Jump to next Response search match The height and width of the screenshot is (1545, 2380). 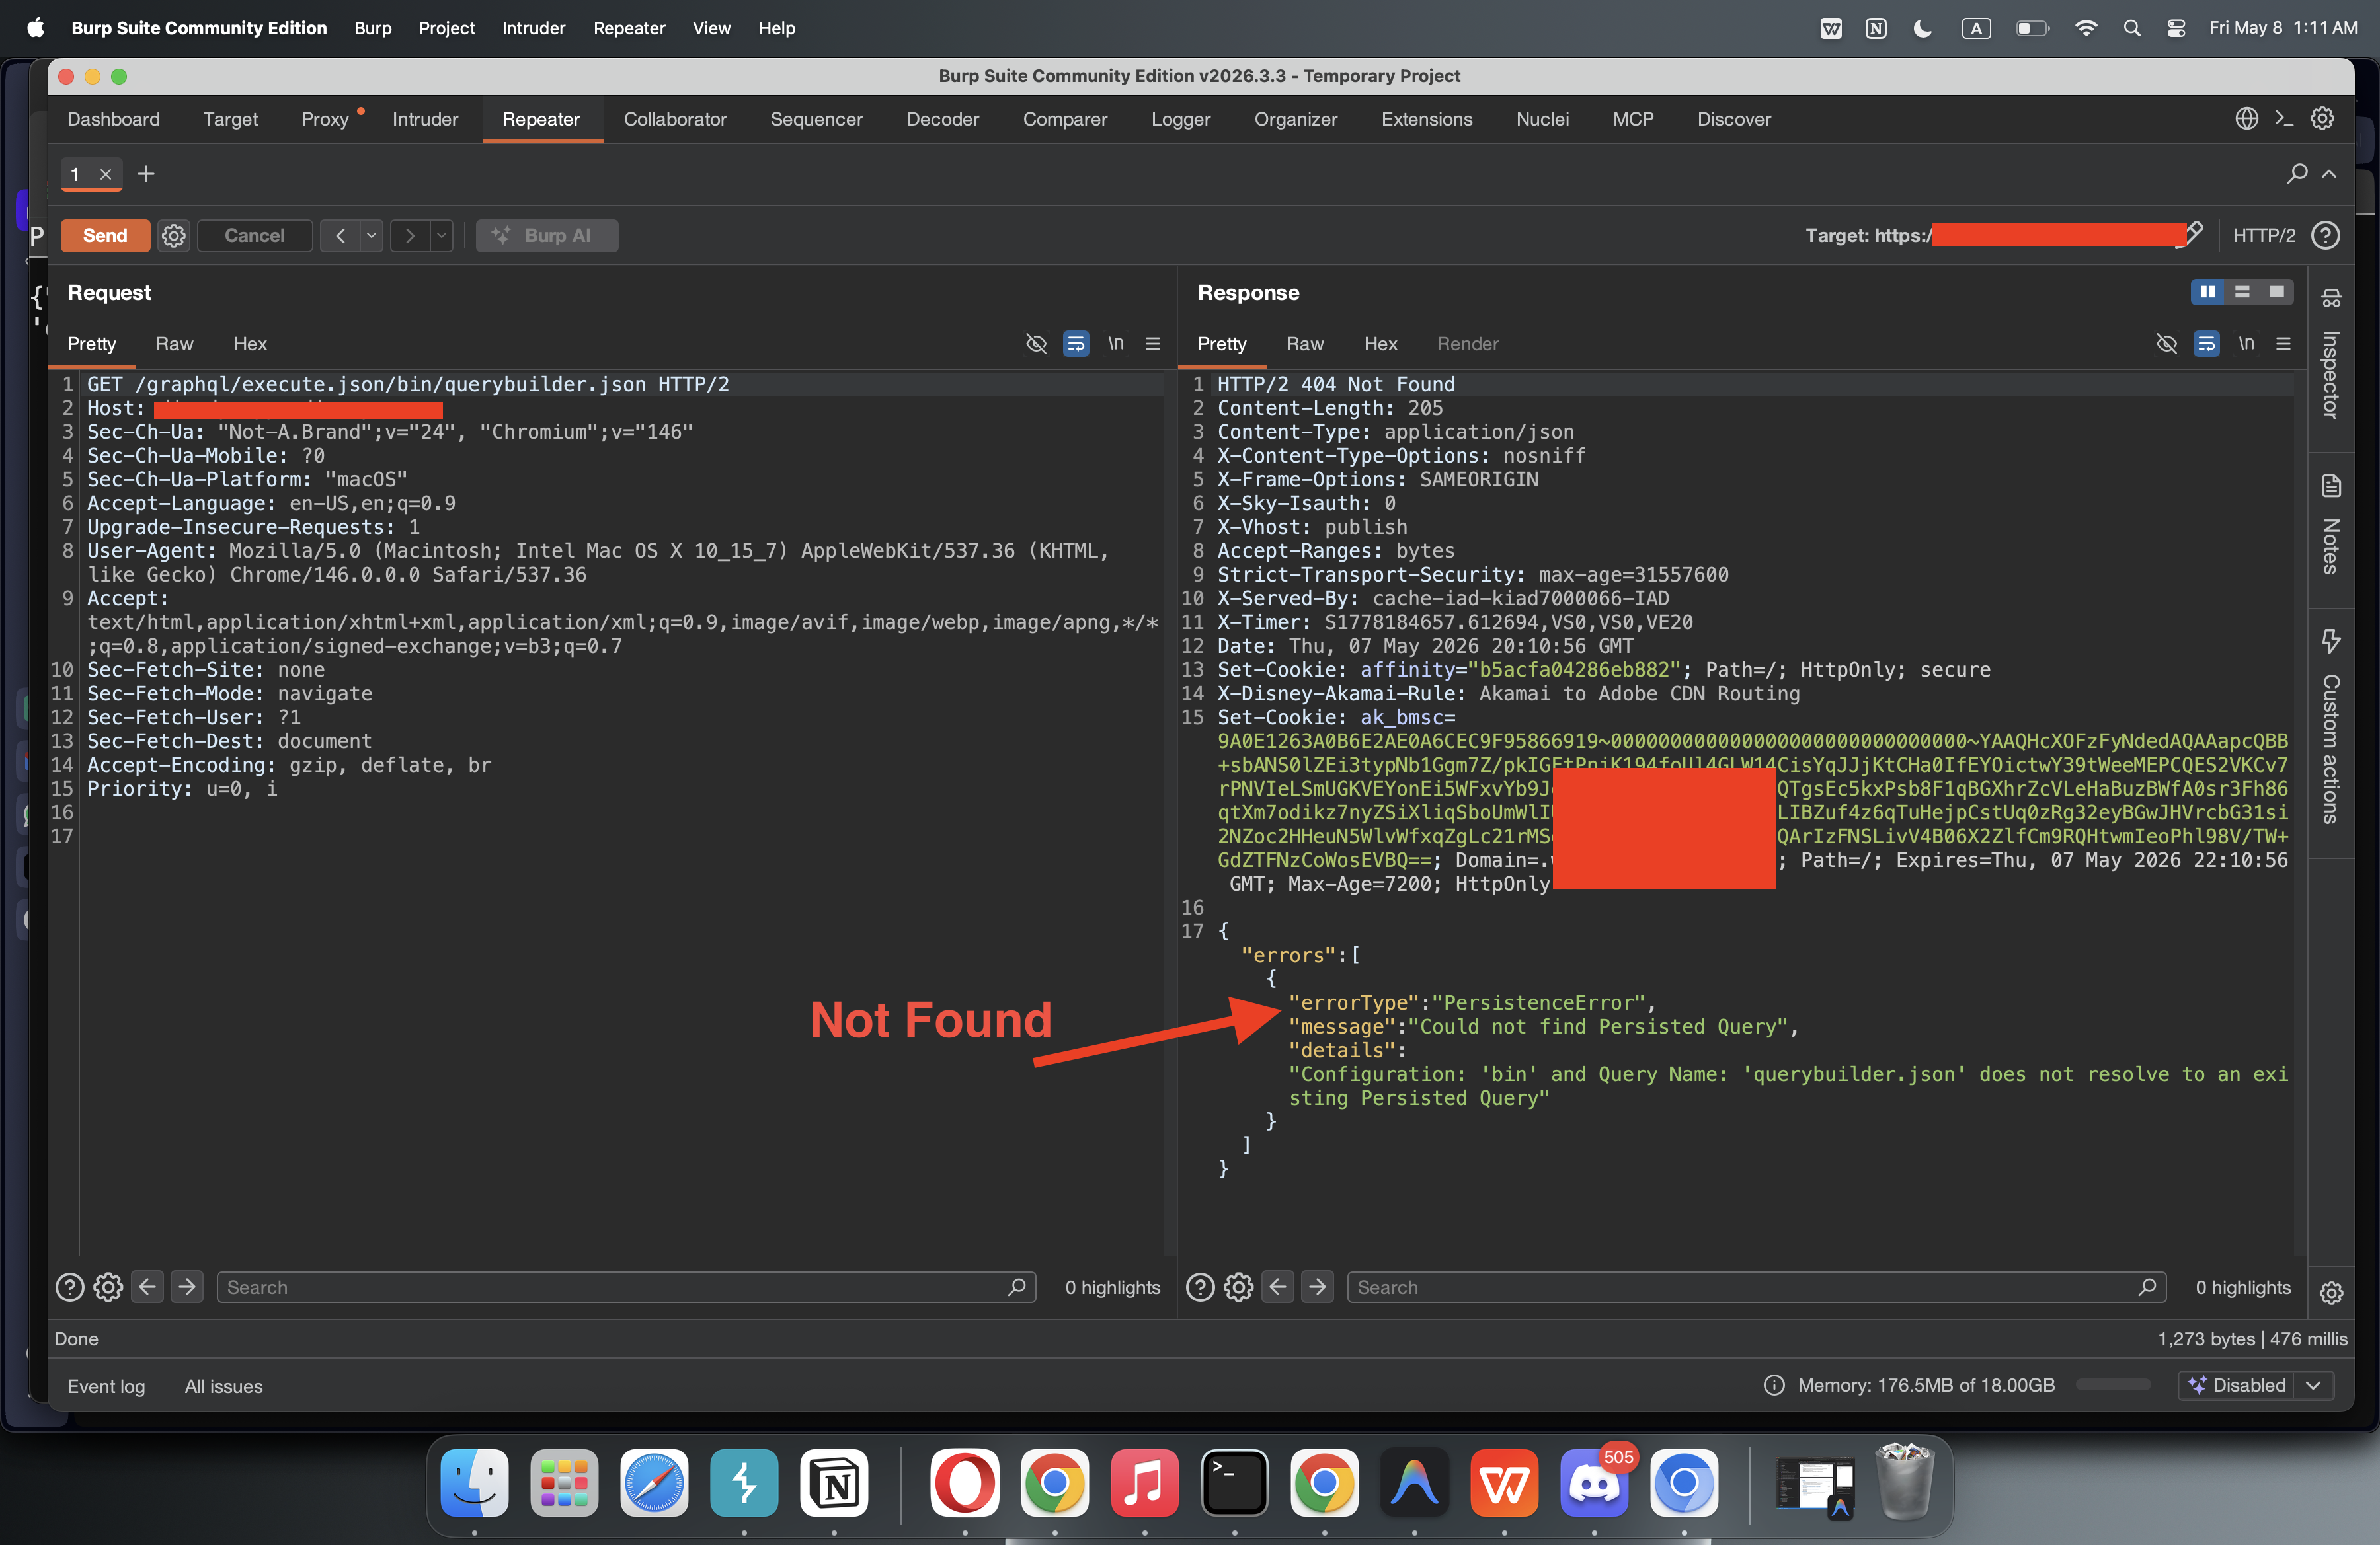(1318, 1287)
